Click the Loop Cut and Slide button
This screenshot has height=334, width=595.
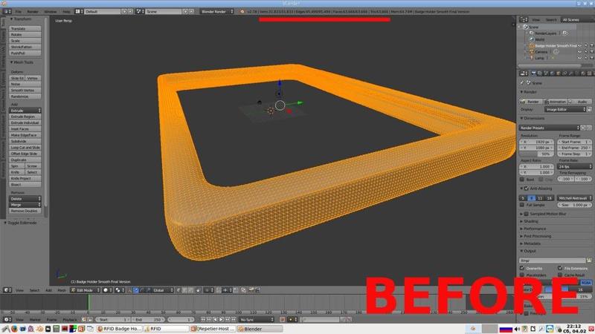pyautogui.click(x=25, y=147)
